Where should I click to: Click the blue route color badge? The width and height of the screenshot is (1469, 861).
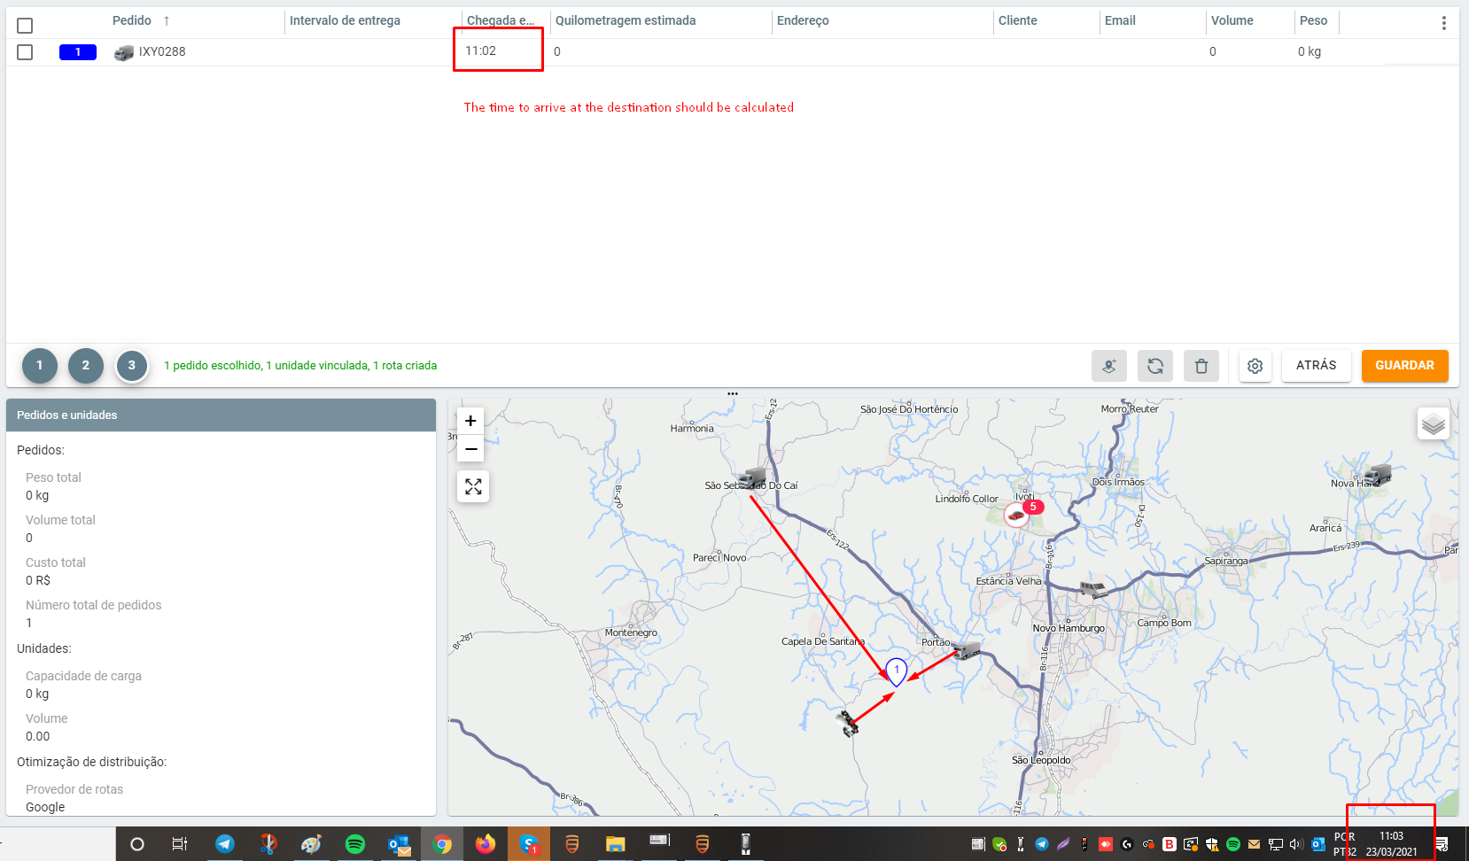pos(78,52)
